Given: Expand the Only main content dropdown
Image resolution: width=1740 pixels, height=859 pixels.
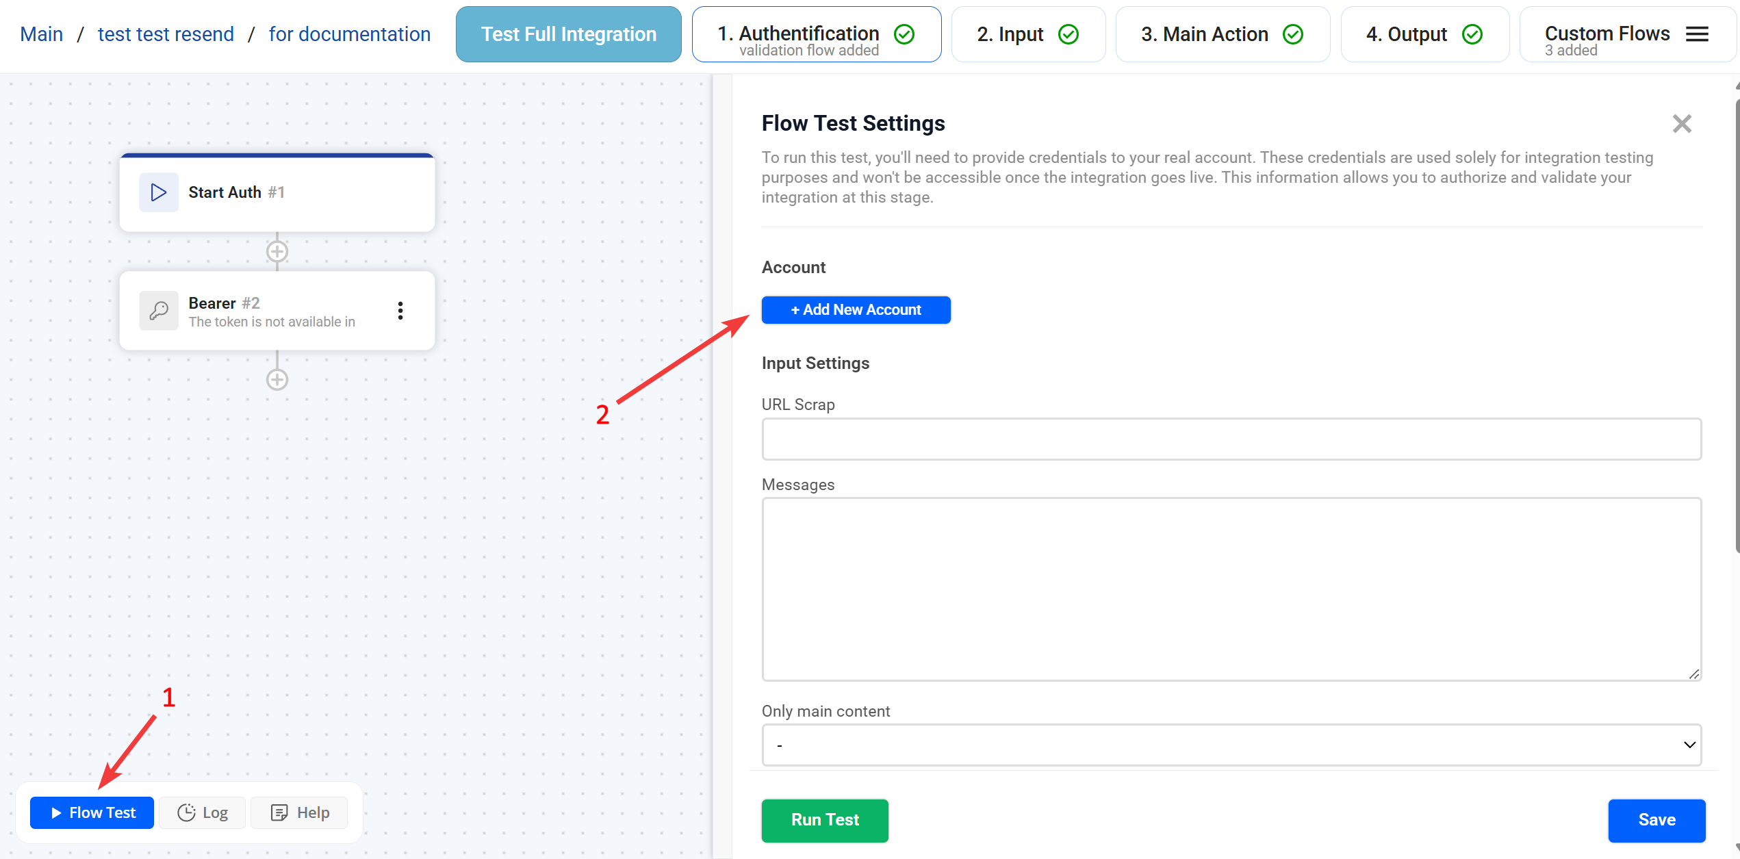Looking at the screenshot, I should pos(1231,745).
